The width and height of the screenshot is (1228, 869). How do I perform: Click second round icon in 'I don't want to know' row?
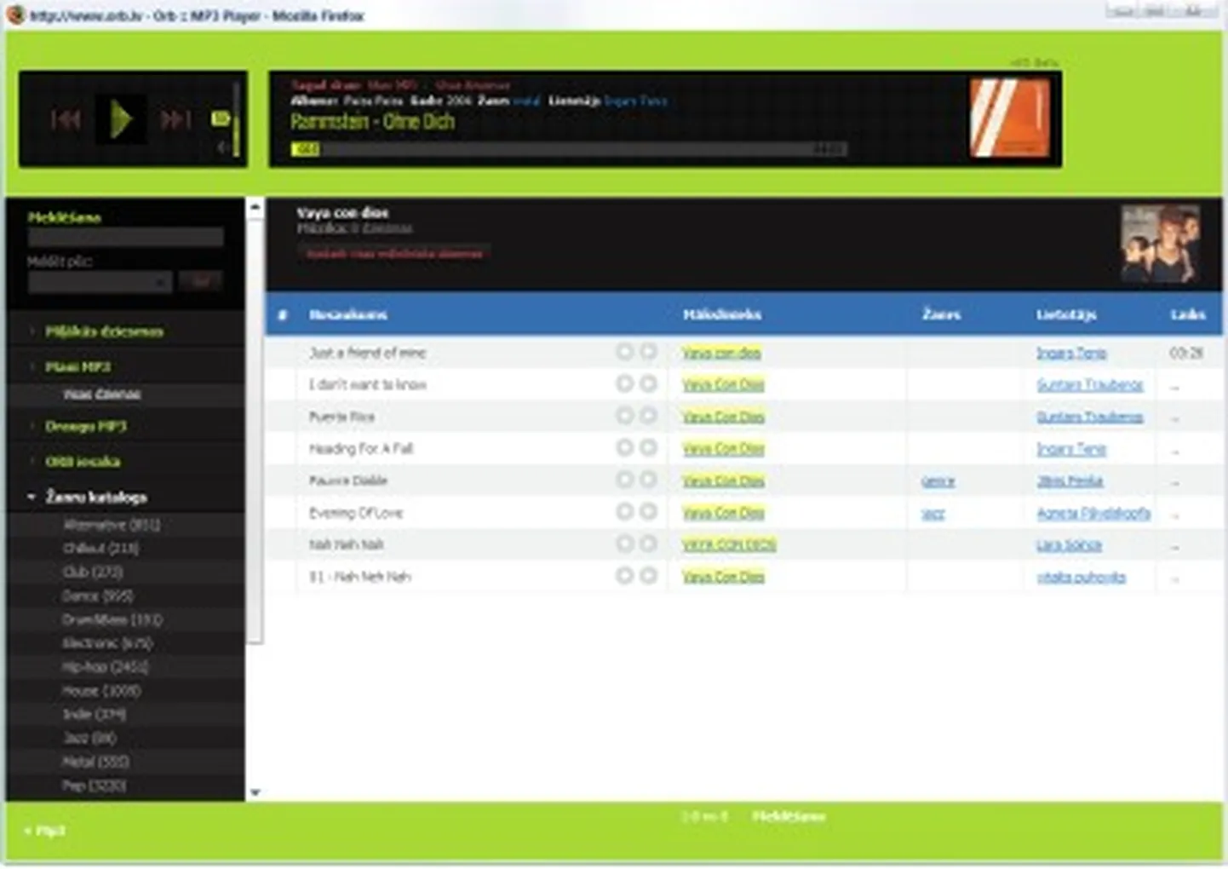(648, 383)
